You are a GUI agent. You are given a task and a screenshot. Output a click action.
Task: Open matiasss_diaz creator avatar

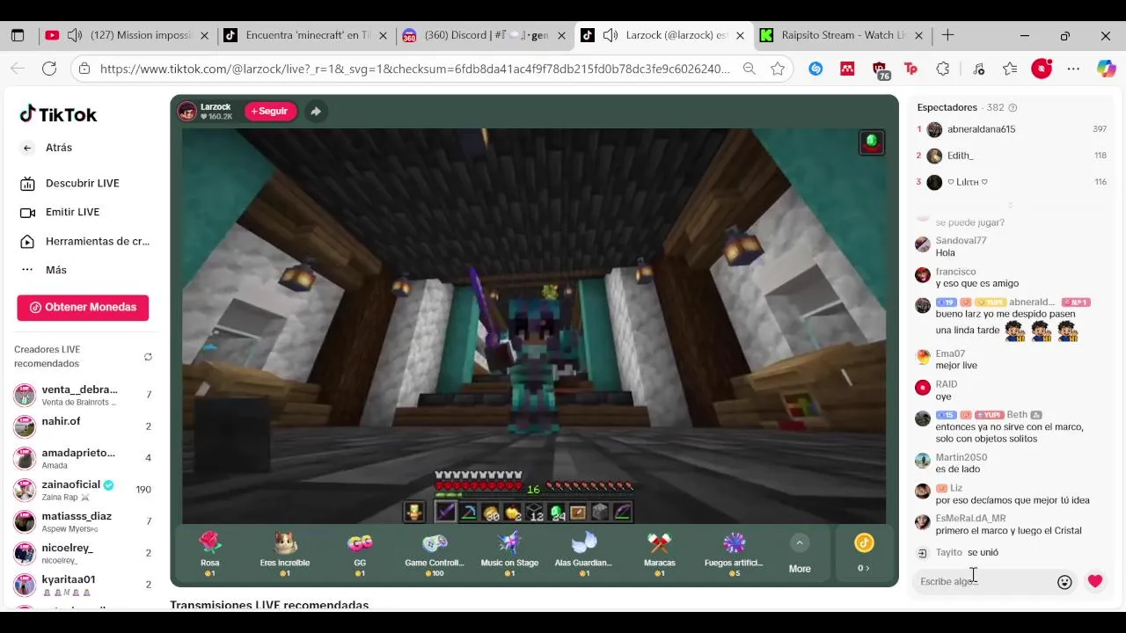tap(25, 521)
